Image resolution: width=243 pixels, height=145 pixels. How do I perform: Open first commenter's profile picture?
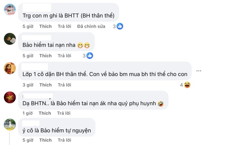coord(10,10)
